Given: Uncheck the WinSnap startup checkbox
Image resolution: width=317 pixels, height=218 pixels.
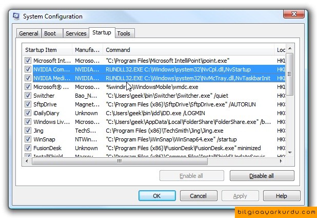Looking at the screenshot, I should click(x=28, y=139).
